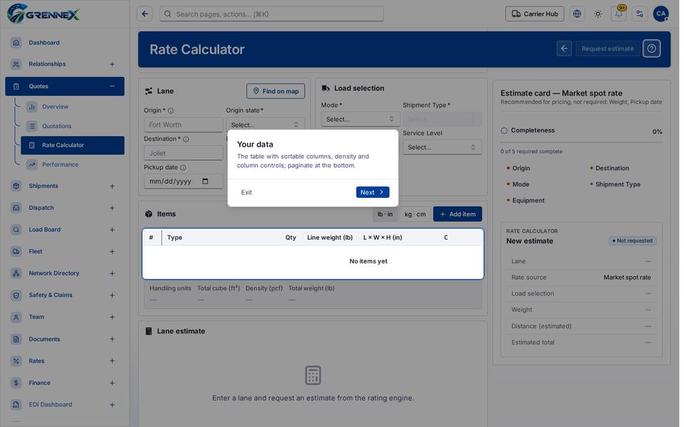Click the search pages input field
The height and width of the screenshot is (427, 684).
pos(271,14)
